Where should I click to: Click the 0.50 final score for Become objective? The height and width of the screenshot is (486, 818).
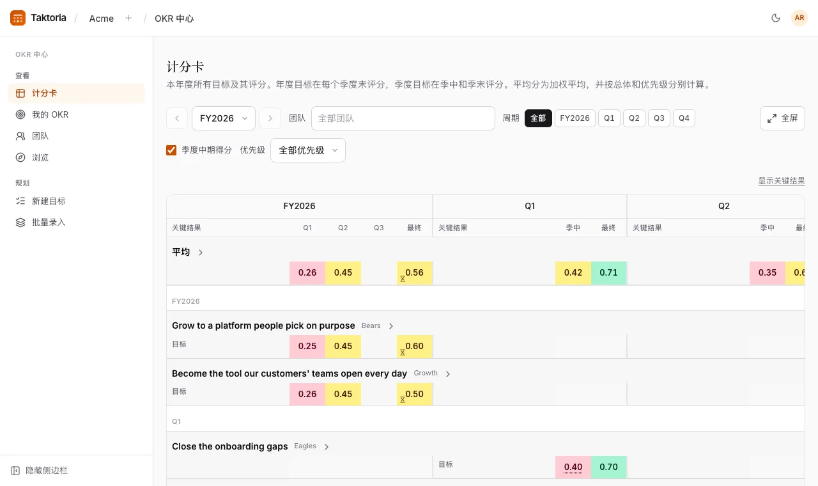415,395
